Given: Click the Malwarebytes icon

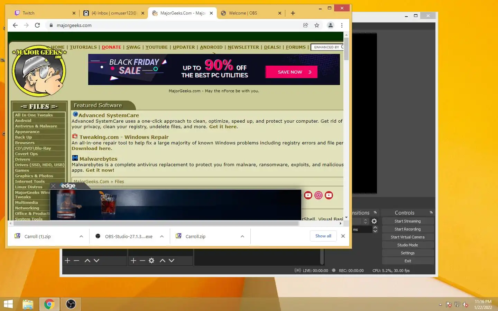Looking at the screenshot, I should tap(75, 158).
